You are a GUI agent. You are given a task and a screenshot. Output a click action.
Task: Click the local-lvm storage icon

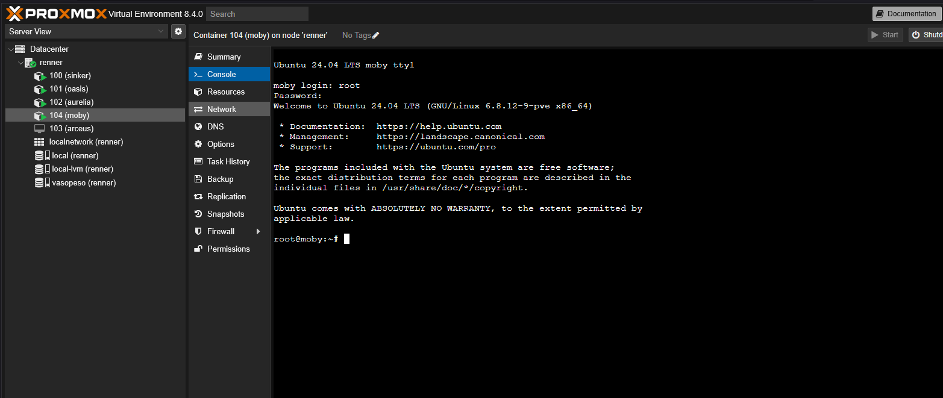[x=42, y=169]
